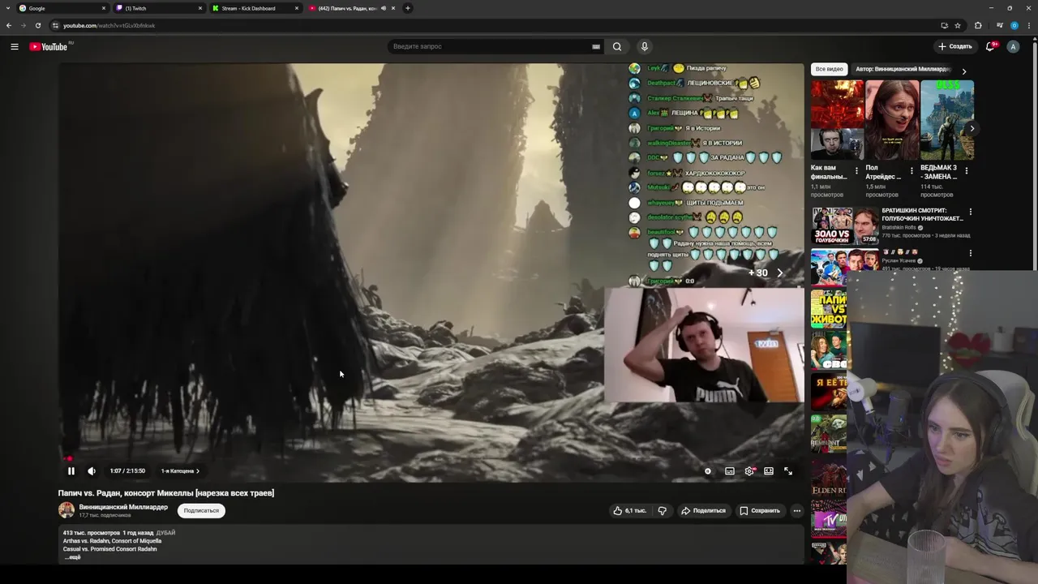Open options for 'БРАТИШКИН СМОТРИТ' video

[970, 213]
